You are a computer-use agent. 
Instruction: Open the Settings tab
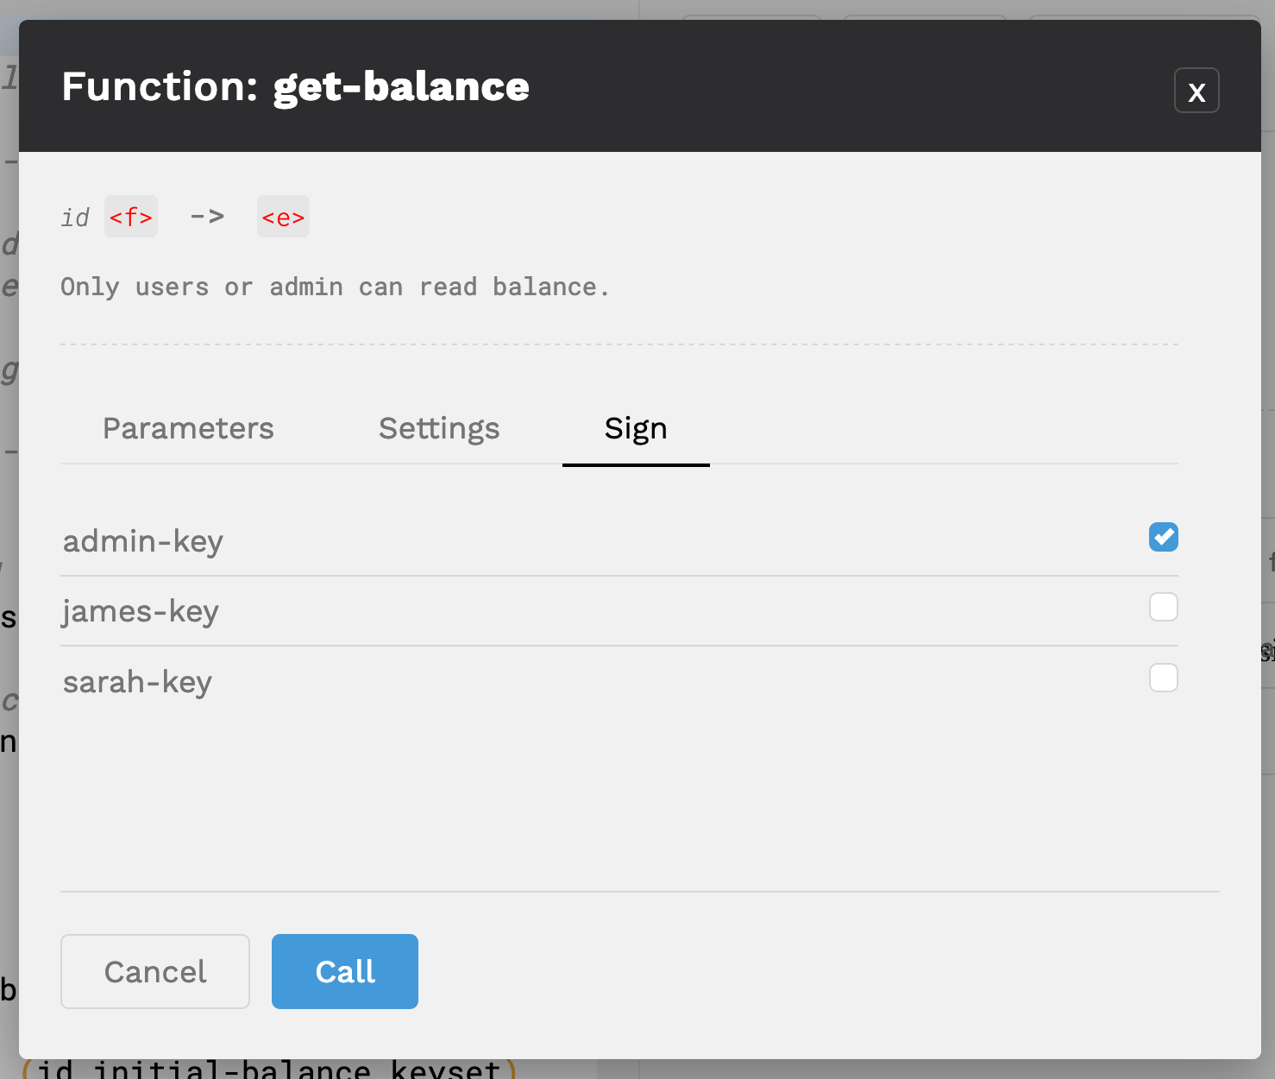click(439, 428)
